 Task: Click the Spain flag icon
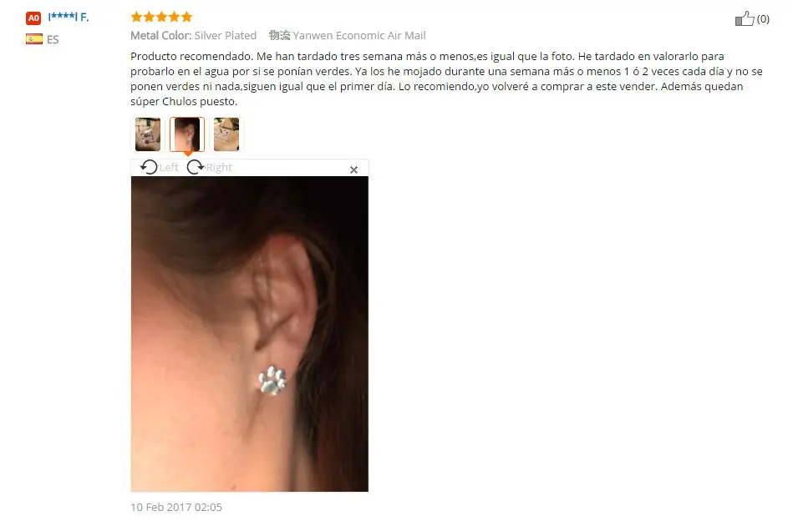pos(34,39)
